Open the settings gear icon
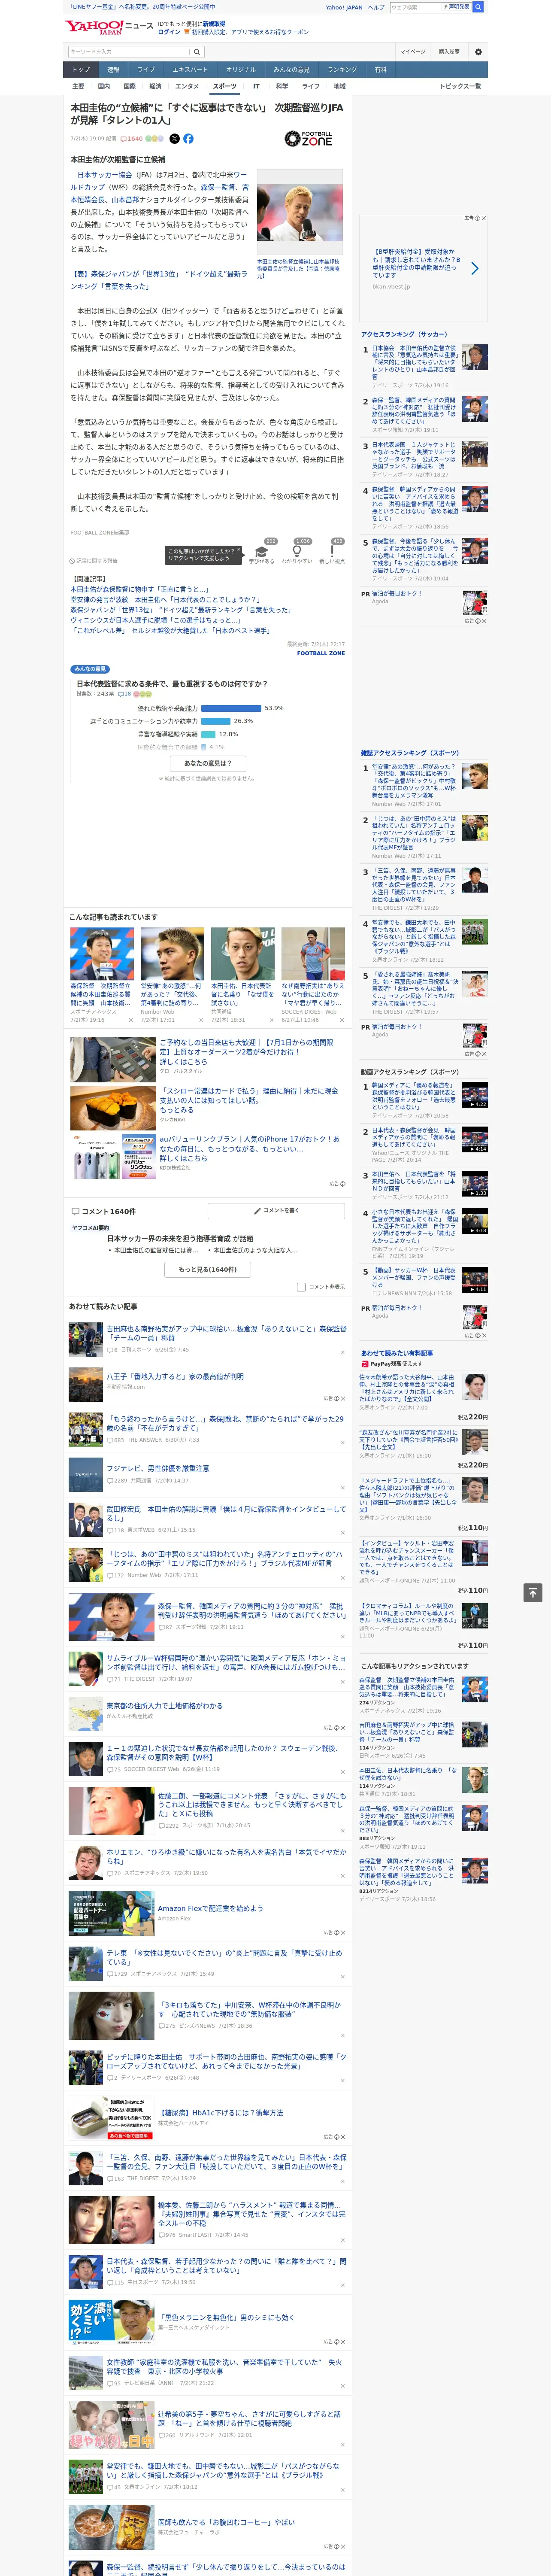 [x=478, y=51]
